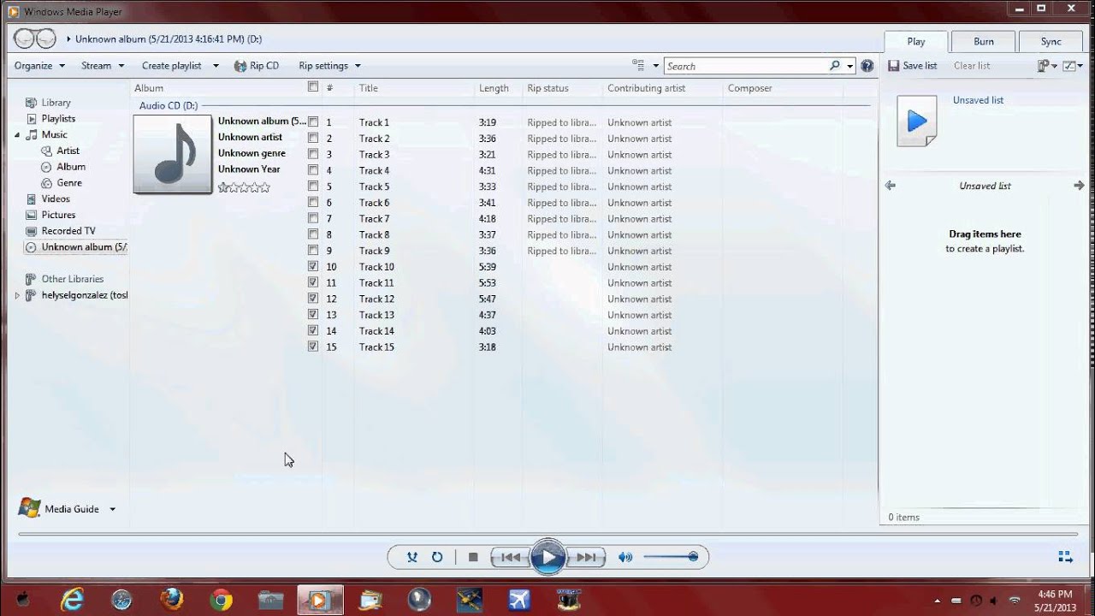Open the search options dropdown arrow

[849, 66]
